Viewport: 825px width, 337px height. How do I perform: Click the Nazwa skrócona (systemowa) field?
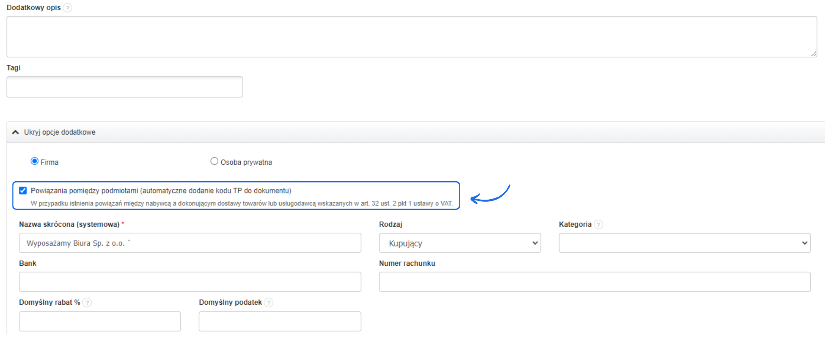pos(189,243)
